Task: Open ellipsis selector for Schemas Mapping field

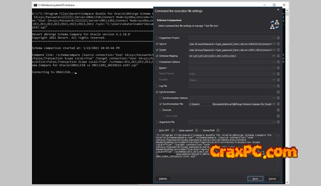Action: click(273, 56)
